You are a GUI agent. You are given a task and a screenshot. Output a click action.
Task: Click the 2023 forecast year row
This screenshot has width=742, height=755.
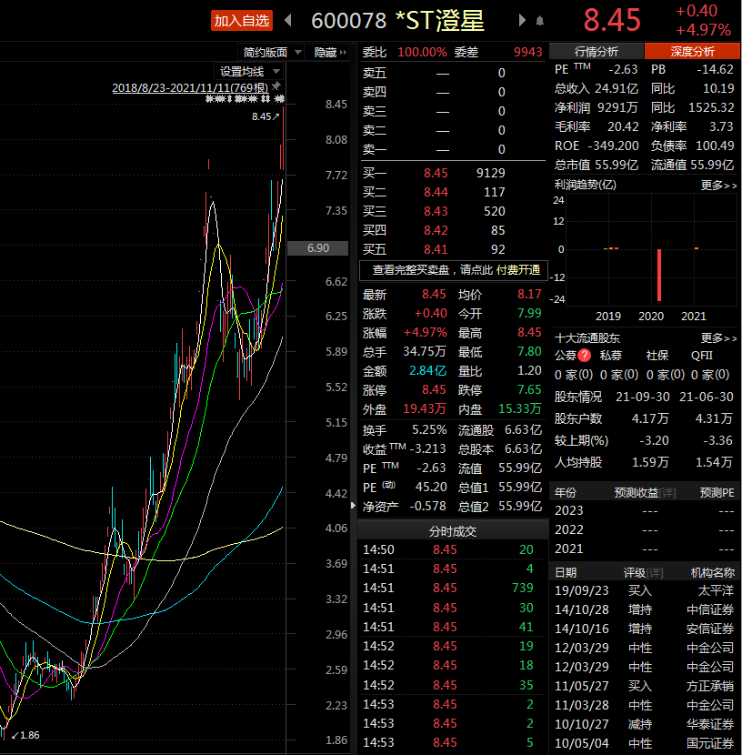[x=645, y=510]
